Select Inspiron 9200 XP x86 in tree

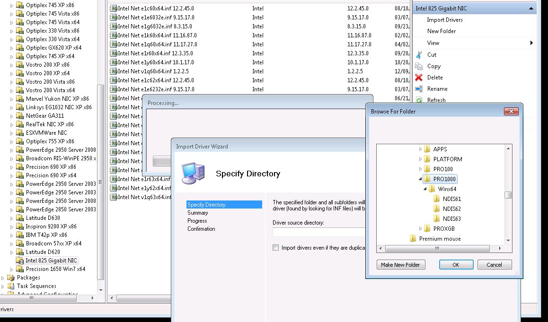(x=51, y=226)
